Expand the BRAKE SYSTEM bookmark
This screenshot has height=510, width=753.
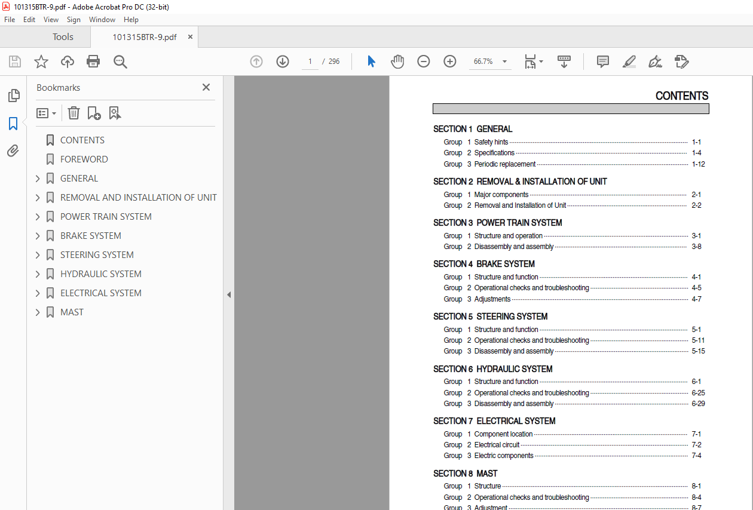[38, 236]
